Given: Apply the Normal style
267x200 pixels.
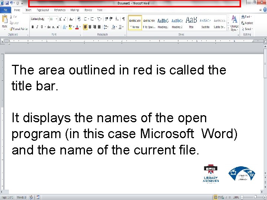Looking at the screenshot, I should (x=135, y=23).
